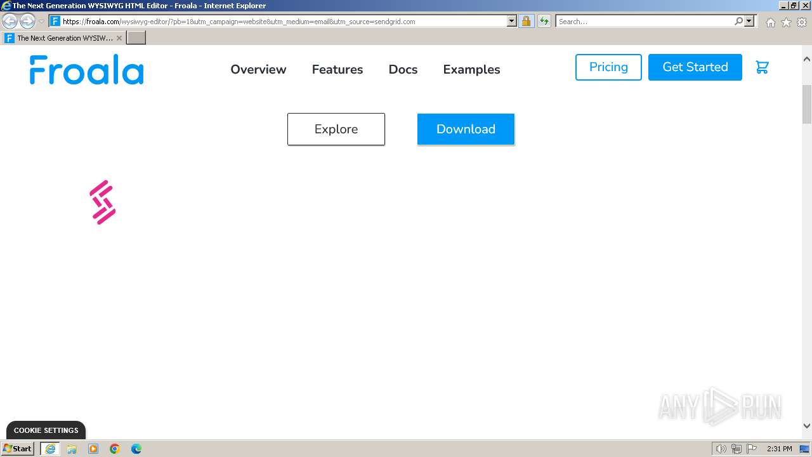Click the page scrollbar up arrow
Viewport: 812px width, 457px height.
pyautogui.click(x=807, y=59)
